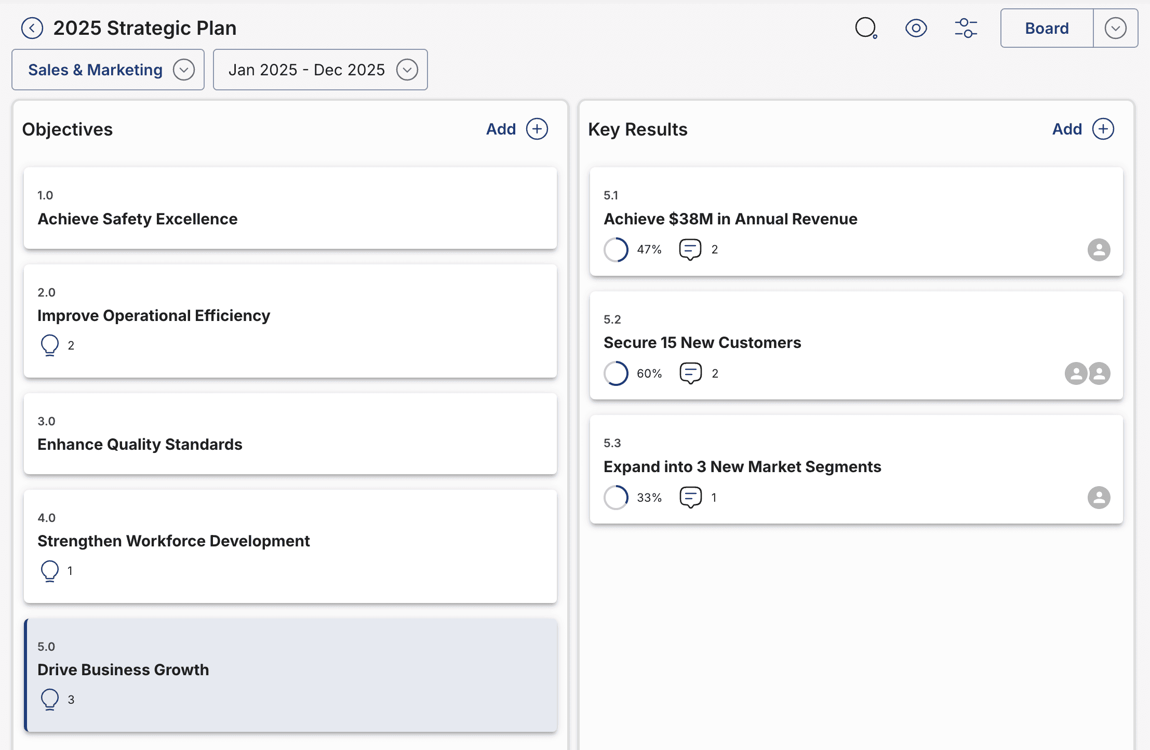Click Add plus icon in Objectives column
The height and width of the screenshot is (750, 1150).
[x=537, y=129]
